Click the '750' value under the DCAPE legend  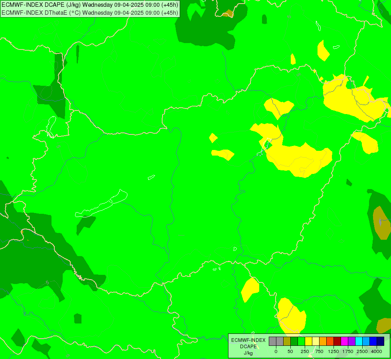319,351
